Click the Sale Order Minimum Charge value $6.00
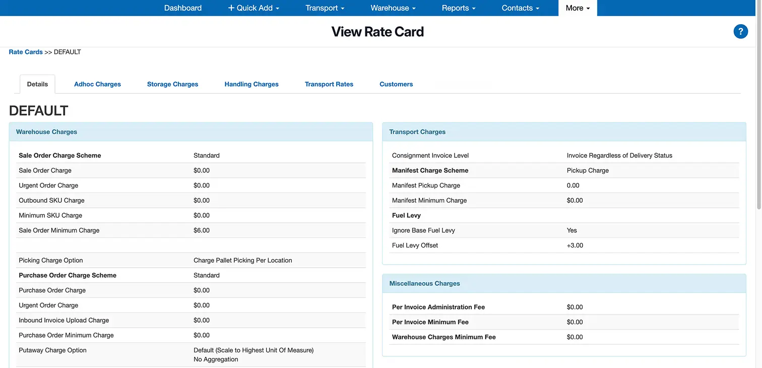 pos(202,230)
